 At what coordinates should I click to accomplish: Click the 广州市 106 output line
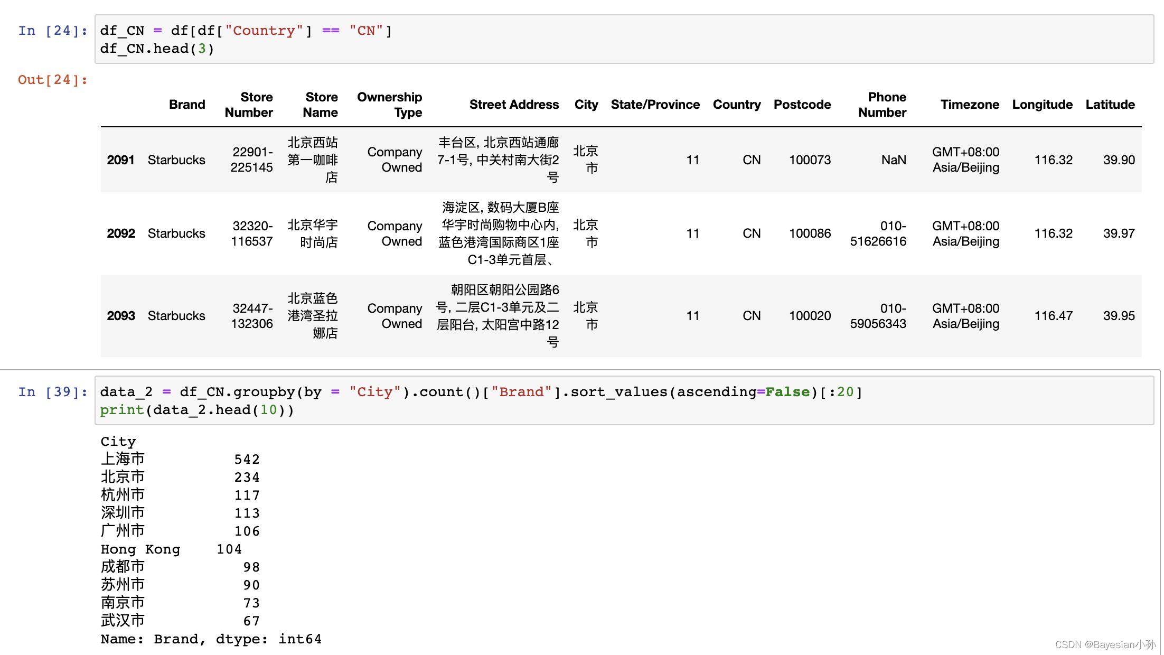click(x=180, y=531)
